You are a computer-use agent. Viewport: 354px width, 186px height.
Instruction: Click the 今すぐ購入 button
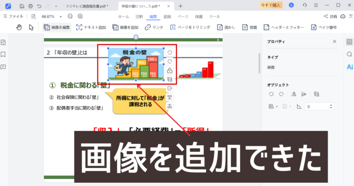coord(270,5)
